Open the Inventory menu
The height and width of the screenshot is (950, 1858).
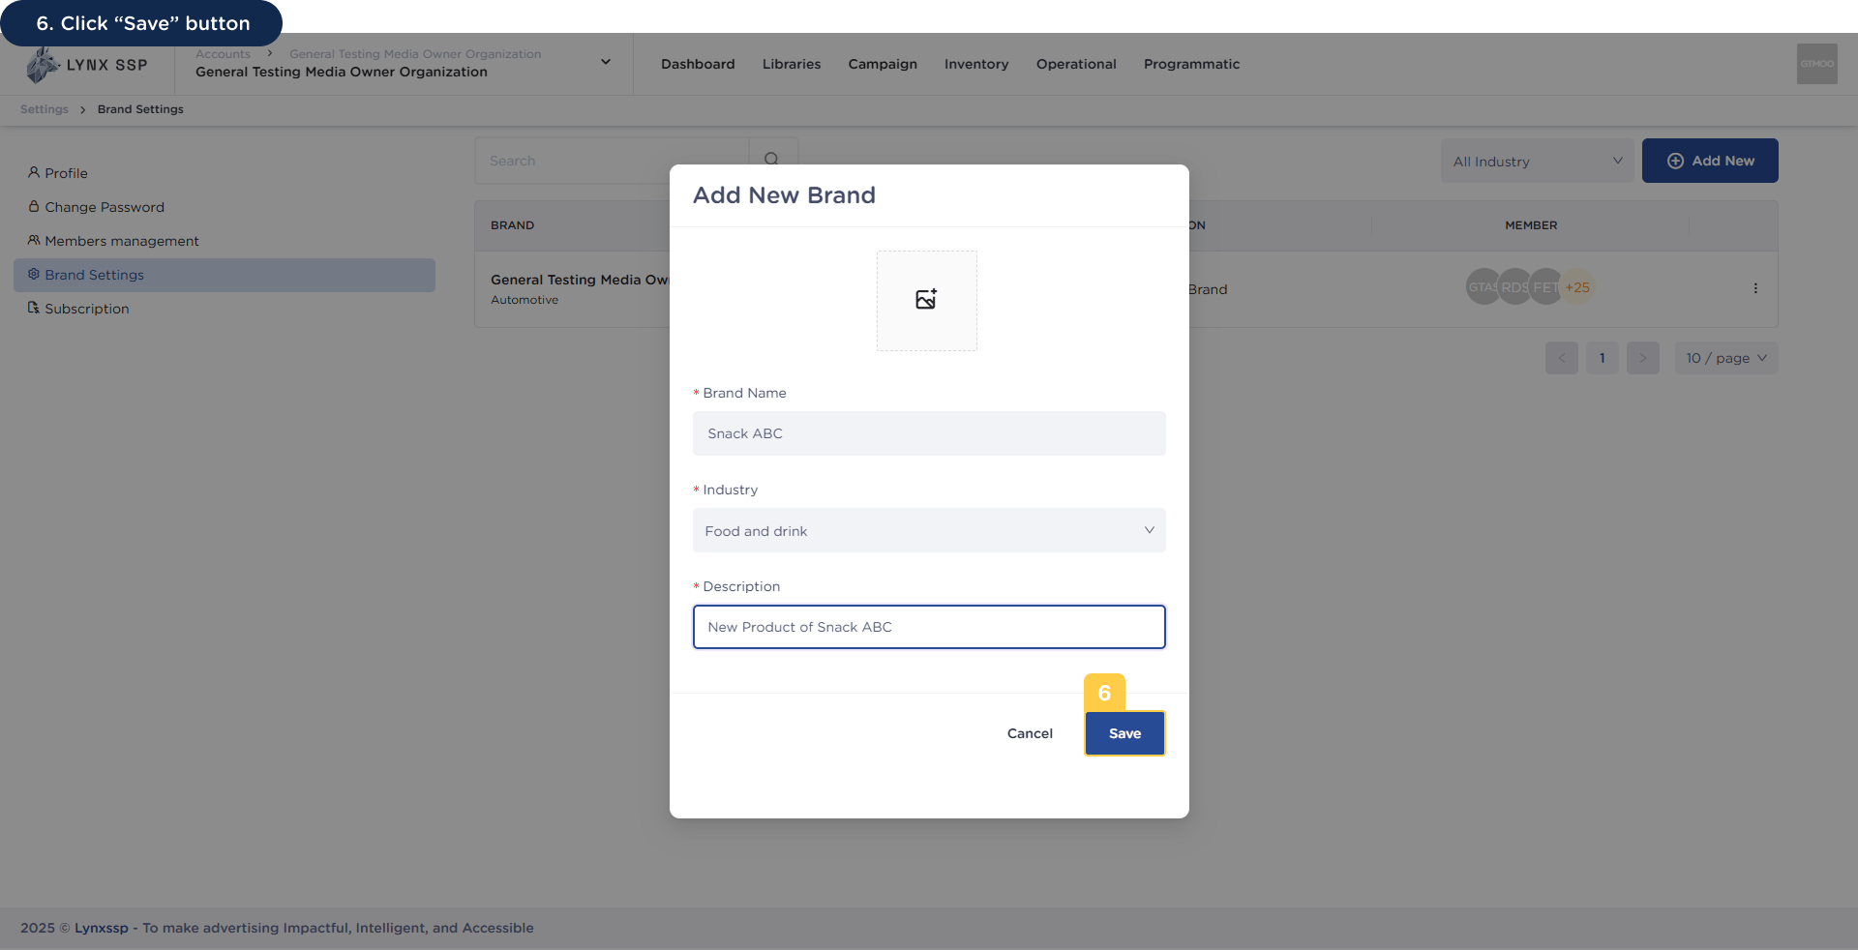[976, 64]
